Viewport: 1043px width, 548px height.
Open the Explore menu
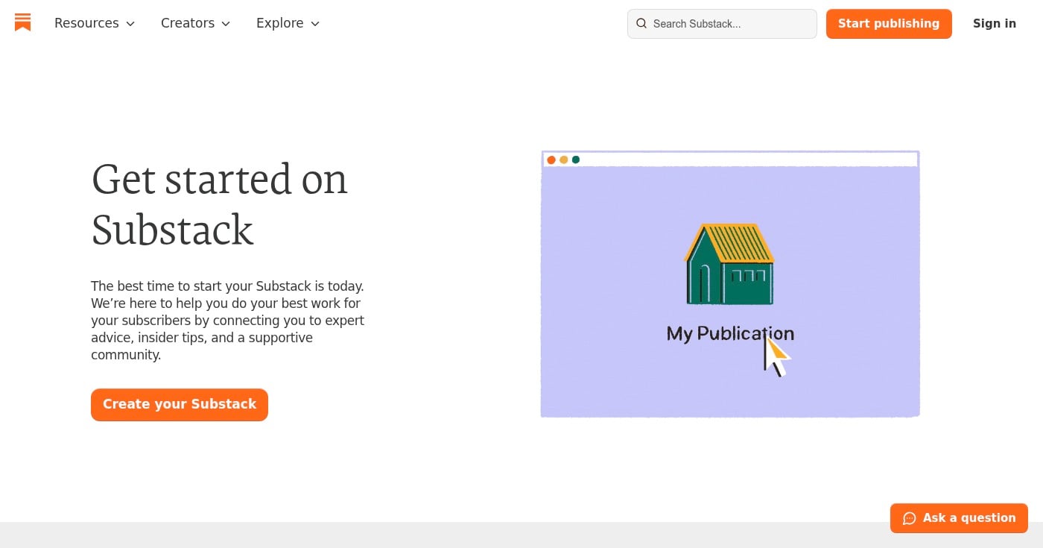tap(288, 23)
